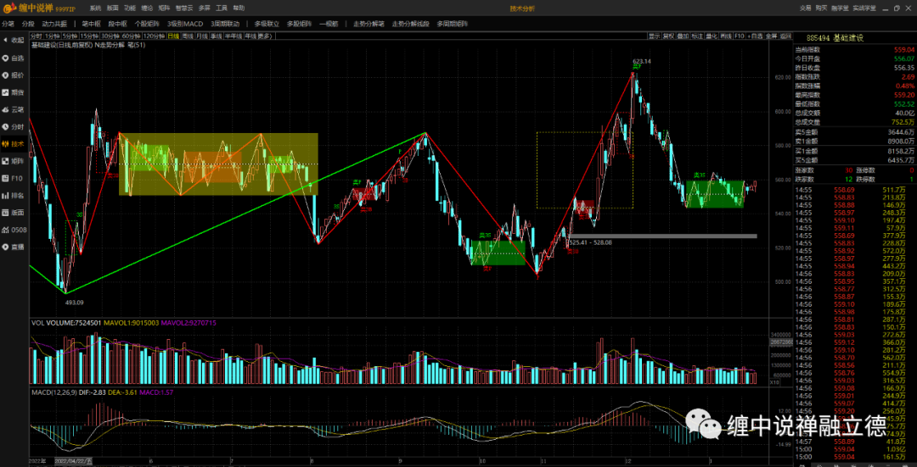
Task: Open the 直播 live broadcast sidebar icon
Action: coord(14,247)
